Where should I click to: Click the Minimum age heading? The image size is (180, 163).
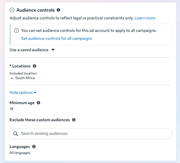coord(22,103)
